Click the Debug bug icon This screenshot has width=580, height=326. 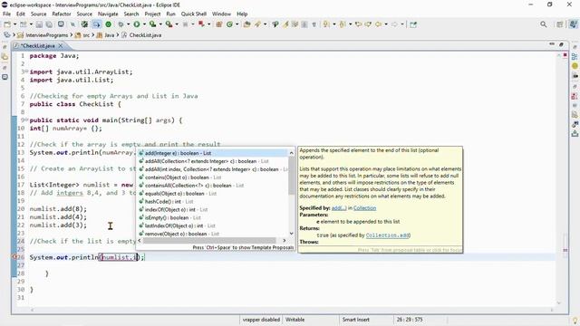[121, 24]
